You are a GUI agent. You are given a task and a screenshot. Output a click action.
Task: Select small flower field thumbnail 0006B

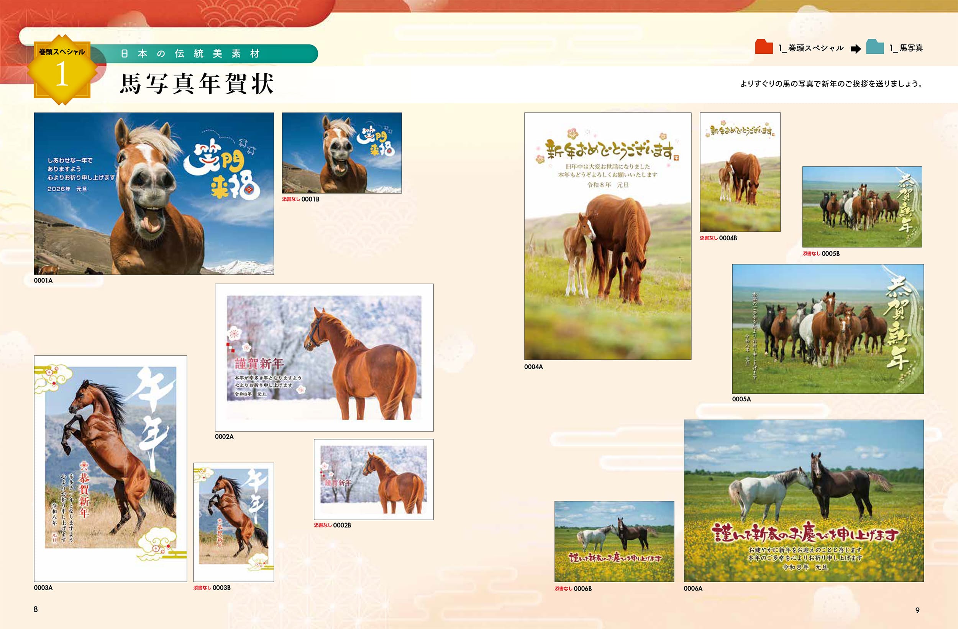coord(614,541)
